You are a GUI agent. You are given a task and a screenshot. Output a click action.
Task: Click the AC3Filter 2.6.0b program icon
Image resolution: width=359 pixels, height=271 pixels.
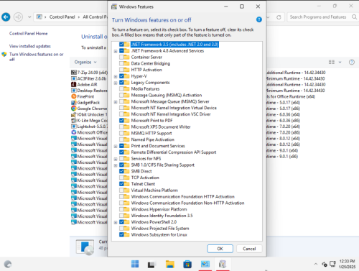click(74, 78)
